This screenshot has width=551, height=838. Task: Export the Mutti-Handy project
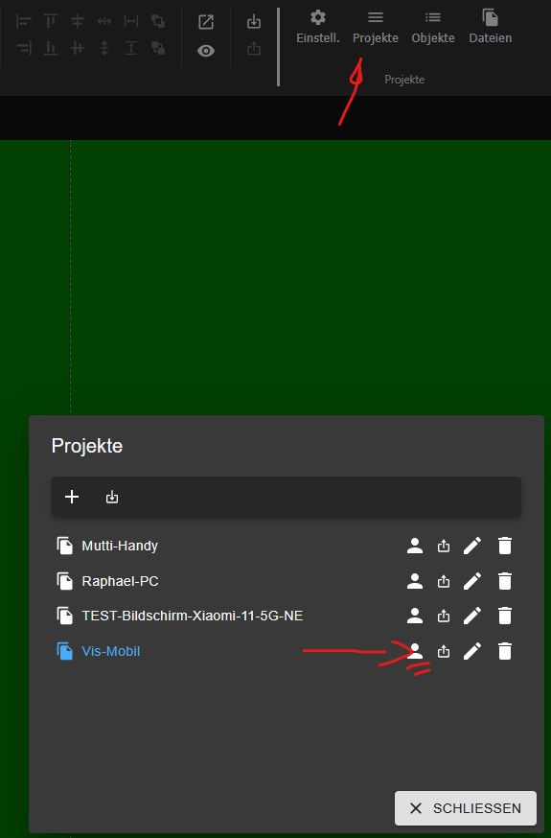444,547
